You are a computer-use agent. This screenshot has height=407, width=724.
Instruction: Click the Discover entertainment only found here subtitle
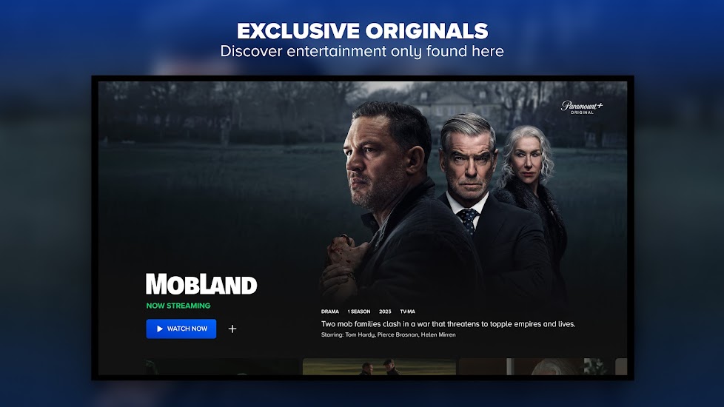tap(362, 51)
